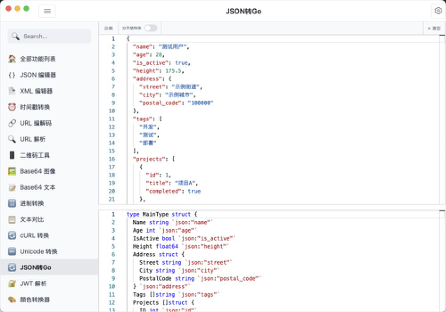
Task: Open the settings gear
Action: point(438,11)
